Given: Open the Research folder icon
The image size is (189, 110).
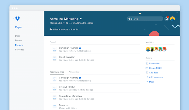Looking at the screenshot, I should tap(54, 107).
